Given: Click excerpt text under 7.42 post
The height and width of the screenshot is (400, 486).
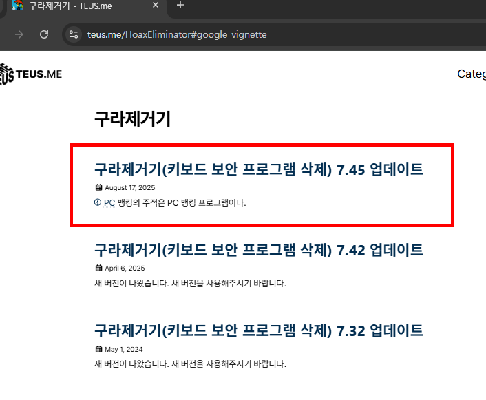Looking at the screenshot, I should [x=190, y=283].
